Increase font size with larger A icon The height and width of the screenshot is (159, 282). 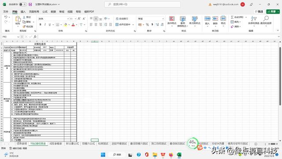point(79,19)
